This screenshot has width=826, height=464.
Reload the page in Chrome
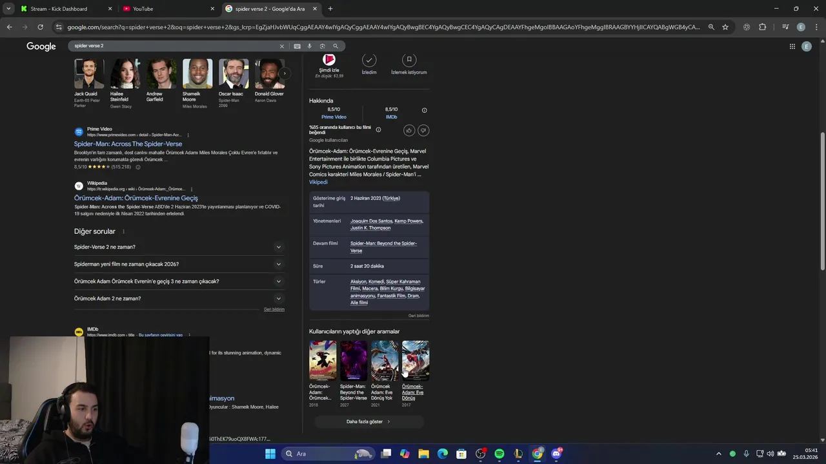click(40, 27)
